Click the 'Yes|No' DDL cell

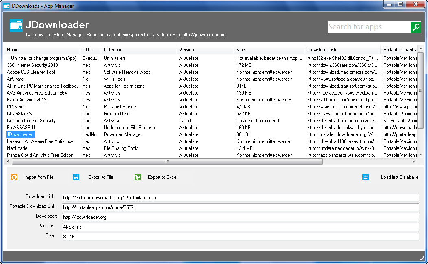point(90,134)
